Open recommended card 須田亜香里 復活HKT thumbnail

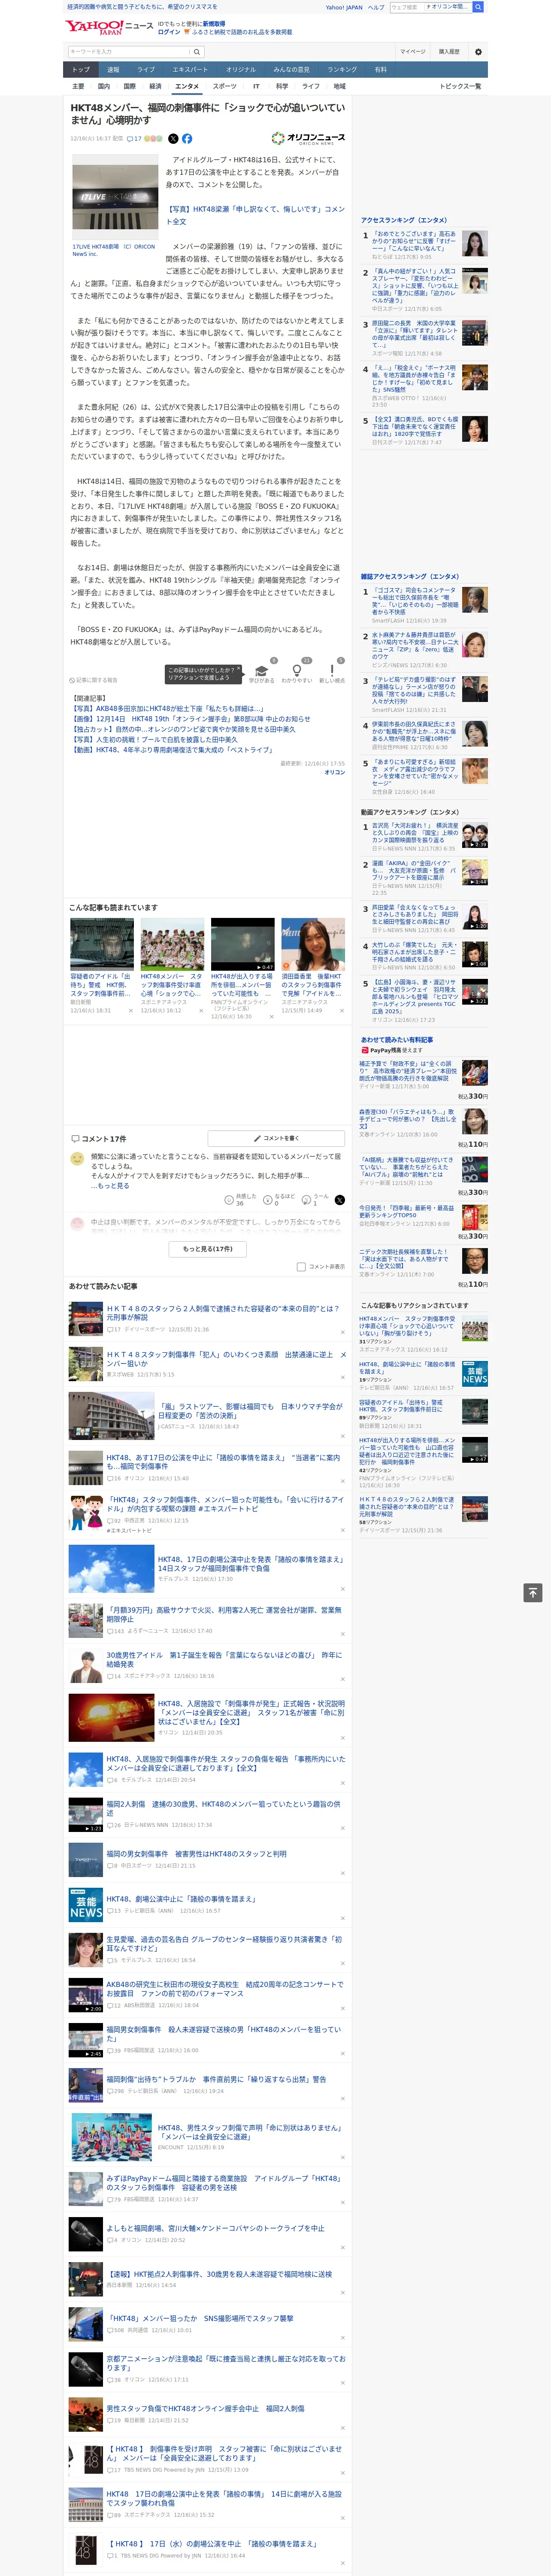pos(312,944)
